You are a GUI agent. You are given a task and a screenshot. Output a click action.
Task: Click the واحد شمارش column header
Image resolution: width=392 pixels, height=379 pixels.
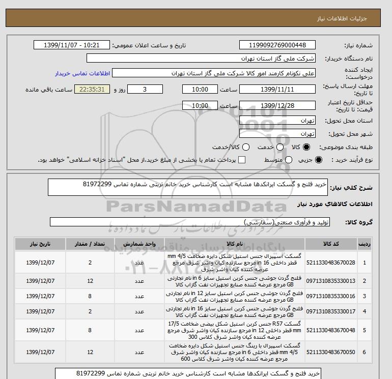pos(139,244)
